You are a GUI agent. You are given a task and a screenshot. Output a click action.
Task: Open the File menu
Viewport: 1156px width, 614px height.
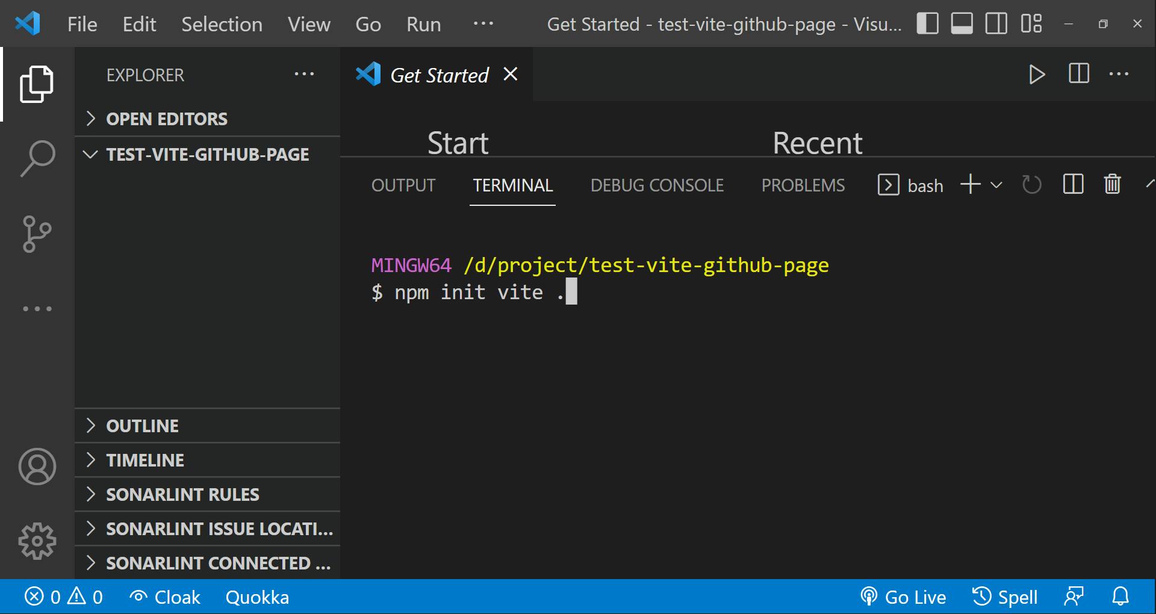coord(82,24)
